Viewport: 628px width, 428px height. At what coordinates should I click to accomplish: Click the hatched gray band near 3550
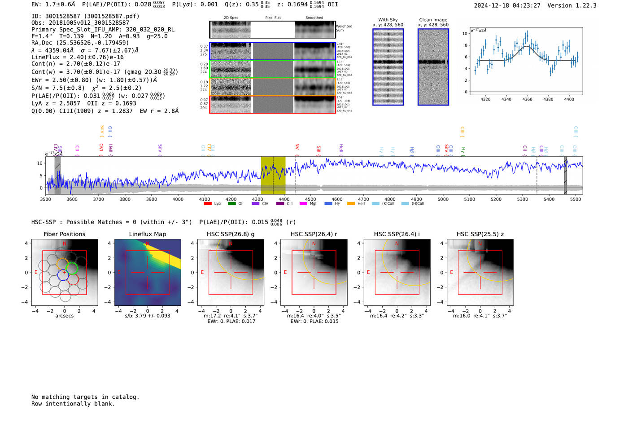(x=57, y=175)
